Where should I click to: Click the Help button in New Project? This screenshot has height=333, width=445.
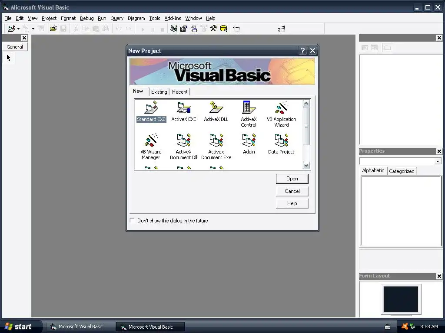[292, 203]
